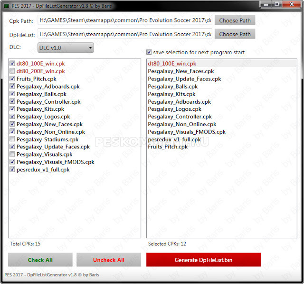Select Pesgalaxy_Adboards.cpk in right list
This screenshot has width=304, height=284.
point(222,101)
